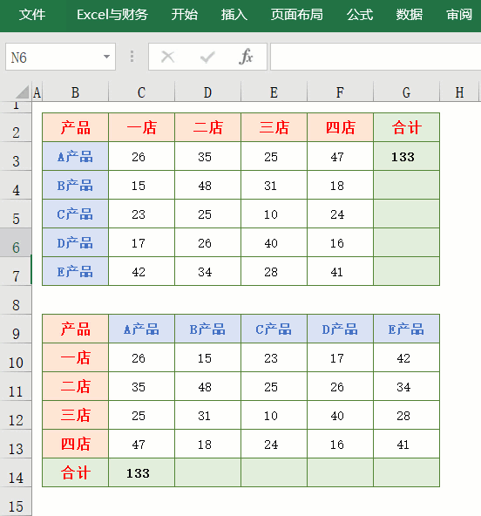
Task: Select column H header
Action: [459, 92]
